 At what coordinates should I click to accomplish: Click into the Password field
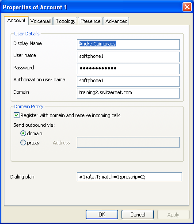click(x=128, y=69)
